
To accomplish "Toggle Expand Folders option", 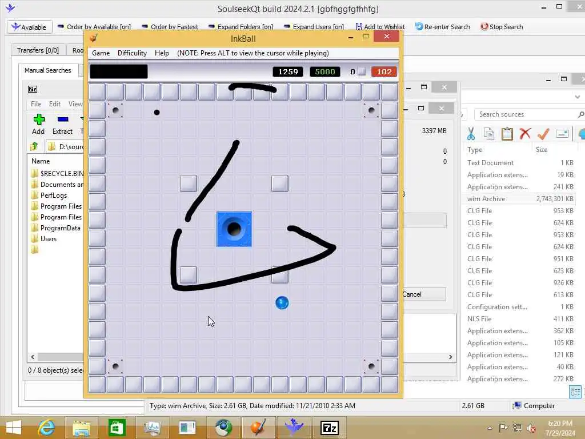I will [x=241, y=27].
